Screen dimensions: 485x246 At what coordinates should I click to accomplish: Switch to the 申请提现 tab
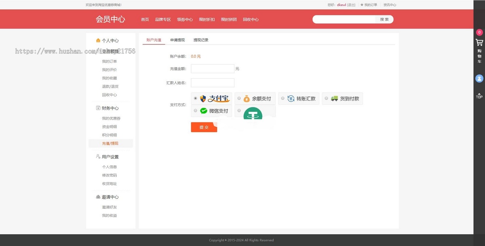[177, 40]
